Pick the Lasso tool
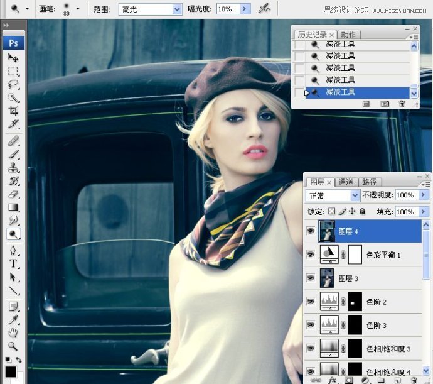Screen dimensions: 433x384 click(x=13, y=84)
